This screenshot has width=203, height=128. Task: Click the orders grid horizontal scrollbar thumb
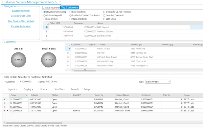pos(33,122)
